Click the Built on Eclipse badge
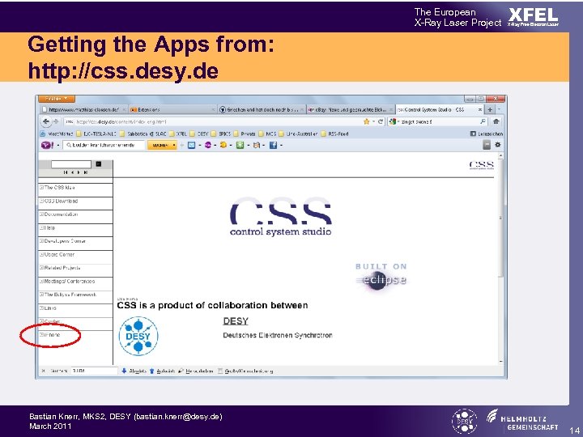Viewport: 583px width, 437px height. (381, 276)
